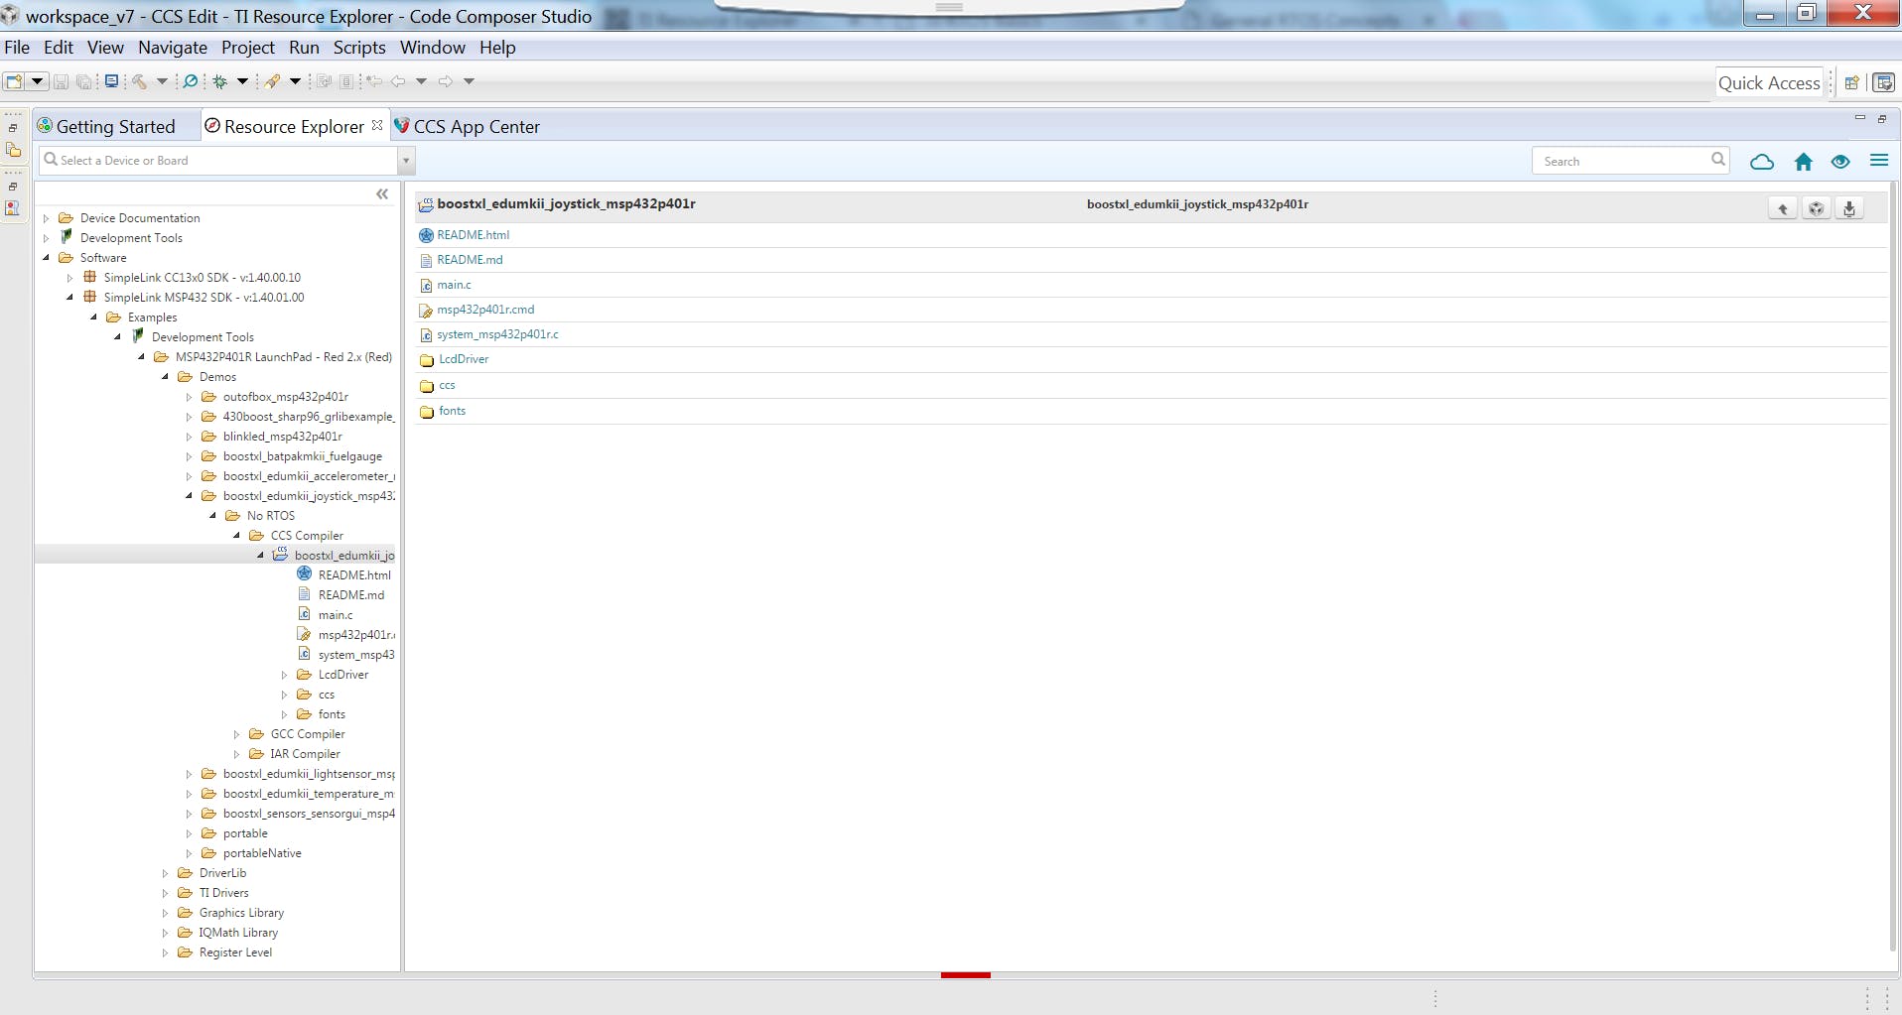Open msp432p401r.cmd link in file list
This screenshot has height=1015, width=1902.
coord(485,310)
